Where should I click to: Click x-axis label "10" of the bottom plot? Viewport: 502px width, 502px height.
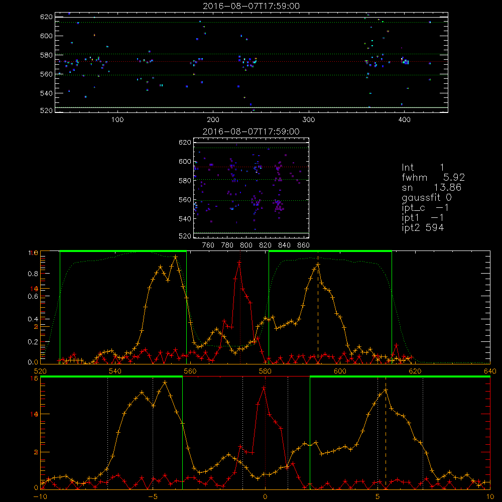point(490,496)
